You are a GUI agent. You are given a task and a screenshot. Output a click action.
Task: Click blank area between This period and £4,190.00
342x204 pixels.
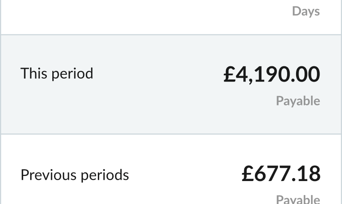coord(158,74)
